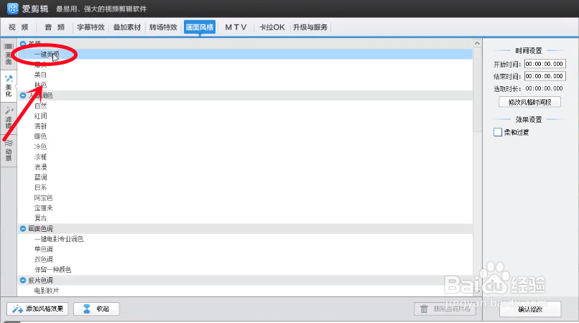Viewport: 579px width, 323px height.
Task: Open the MTV tab
Action: pos(236,27)
